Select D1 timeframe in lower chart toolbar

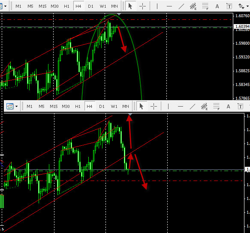click(102, 106)
